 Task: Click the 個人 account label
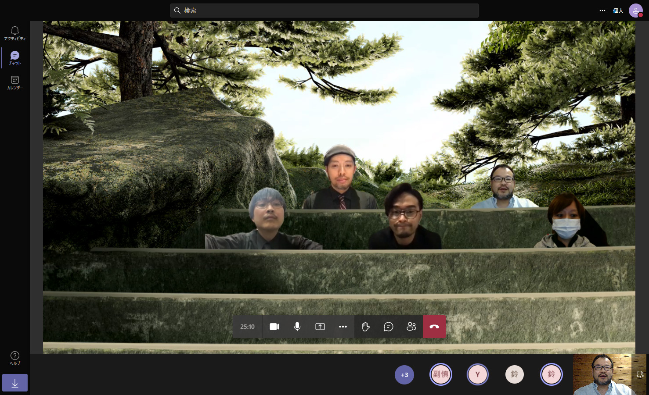618,11
